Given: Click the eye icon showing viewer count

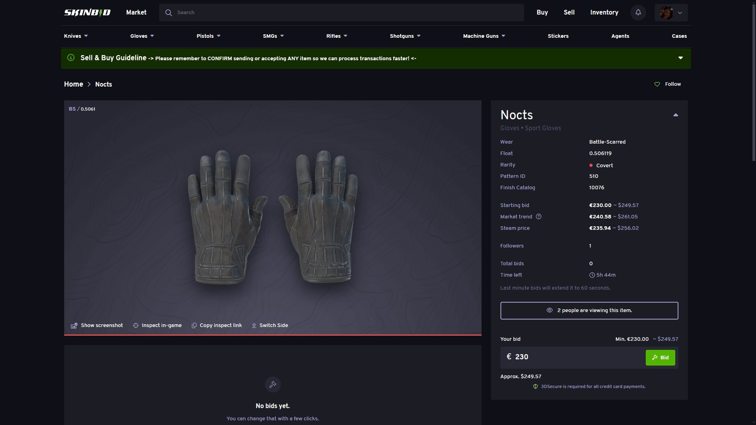Looking at the screenshot, I should point(550,310).
